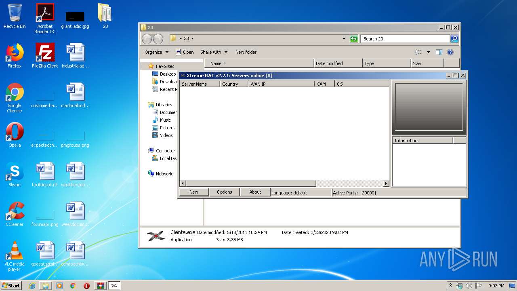
Task: Toggle the Explorer preview pane button
Action: click(x=439, y=52)
